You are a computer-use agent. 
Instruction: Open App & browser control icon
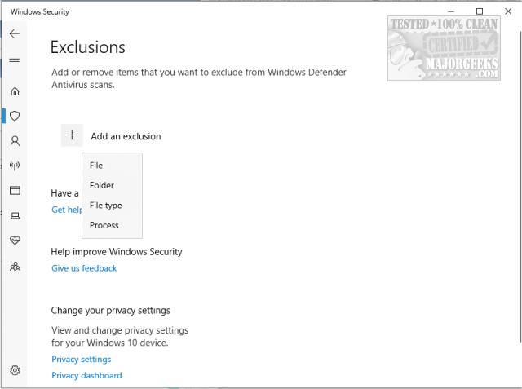pos(14,191)
